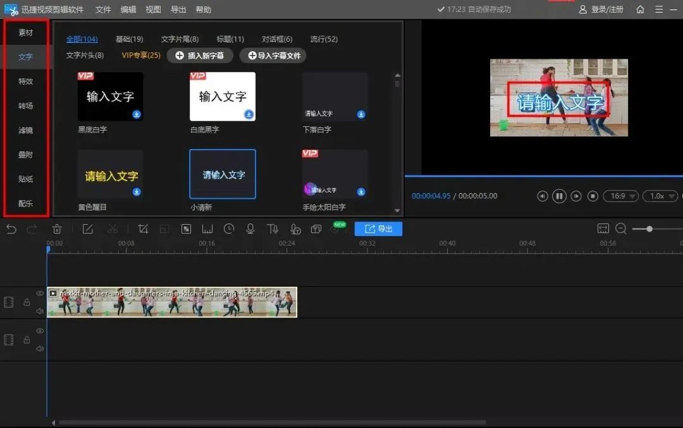Click the 导出 export button

[x=378, y=229]
